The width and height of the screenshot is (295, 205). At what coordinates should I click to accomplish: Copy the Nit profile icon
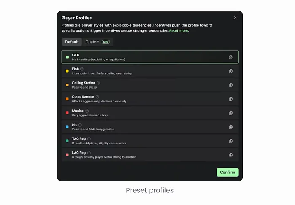click(231, 127)
